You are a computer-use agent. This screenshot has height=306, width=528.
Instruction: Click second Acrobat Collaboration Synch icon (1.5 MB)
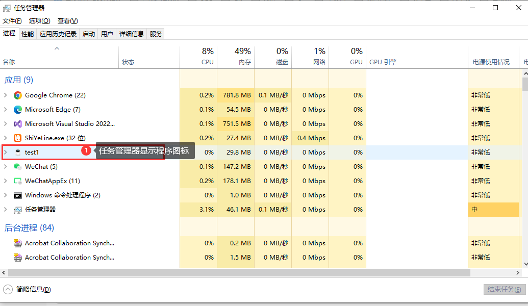click(x=18, y=258)
